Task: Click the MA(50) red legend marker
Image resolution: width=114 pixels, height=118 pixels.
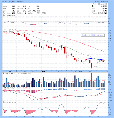Action: [x=3, y=33]
